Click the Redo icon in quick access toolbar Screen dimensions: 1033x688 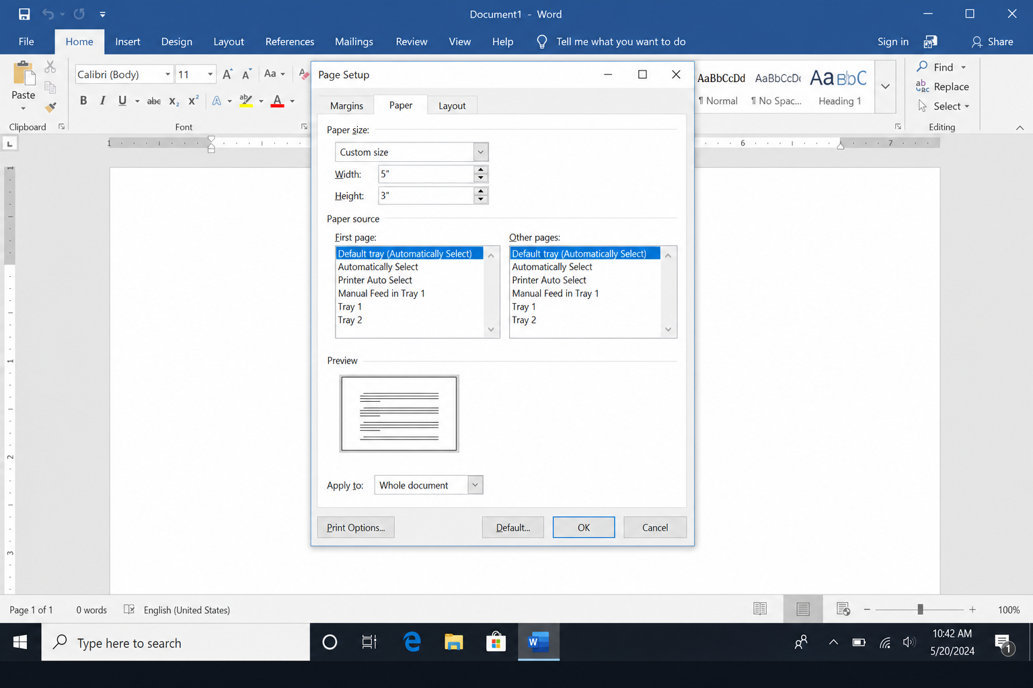tap(79, 14)
